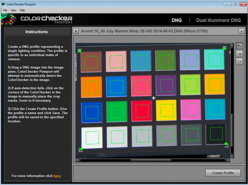This screenshot has width=248, height=185.
Task: Click the bottom-left green crop mark handle
Action: point(81,149)
